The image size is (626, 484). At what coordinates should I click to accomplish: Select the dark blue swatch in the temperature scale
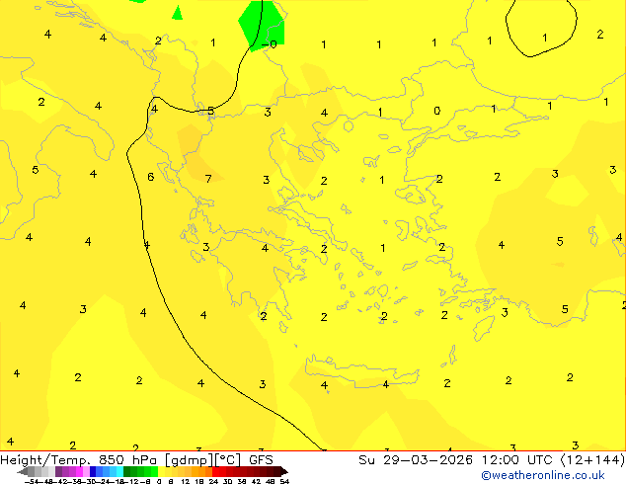tap(93, 471)
